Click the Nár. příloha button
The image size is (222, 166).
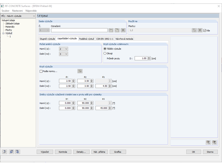click(100, 152)
